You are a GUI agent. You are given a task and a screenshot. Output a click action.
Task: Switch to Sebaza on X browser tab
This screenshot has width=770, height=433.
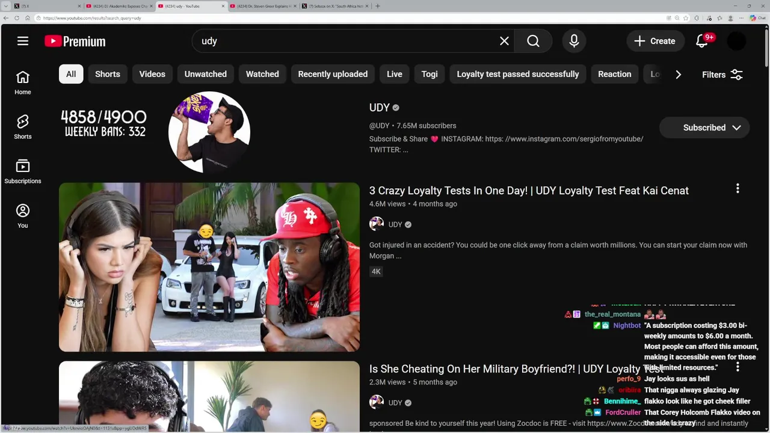pos(335,6)
